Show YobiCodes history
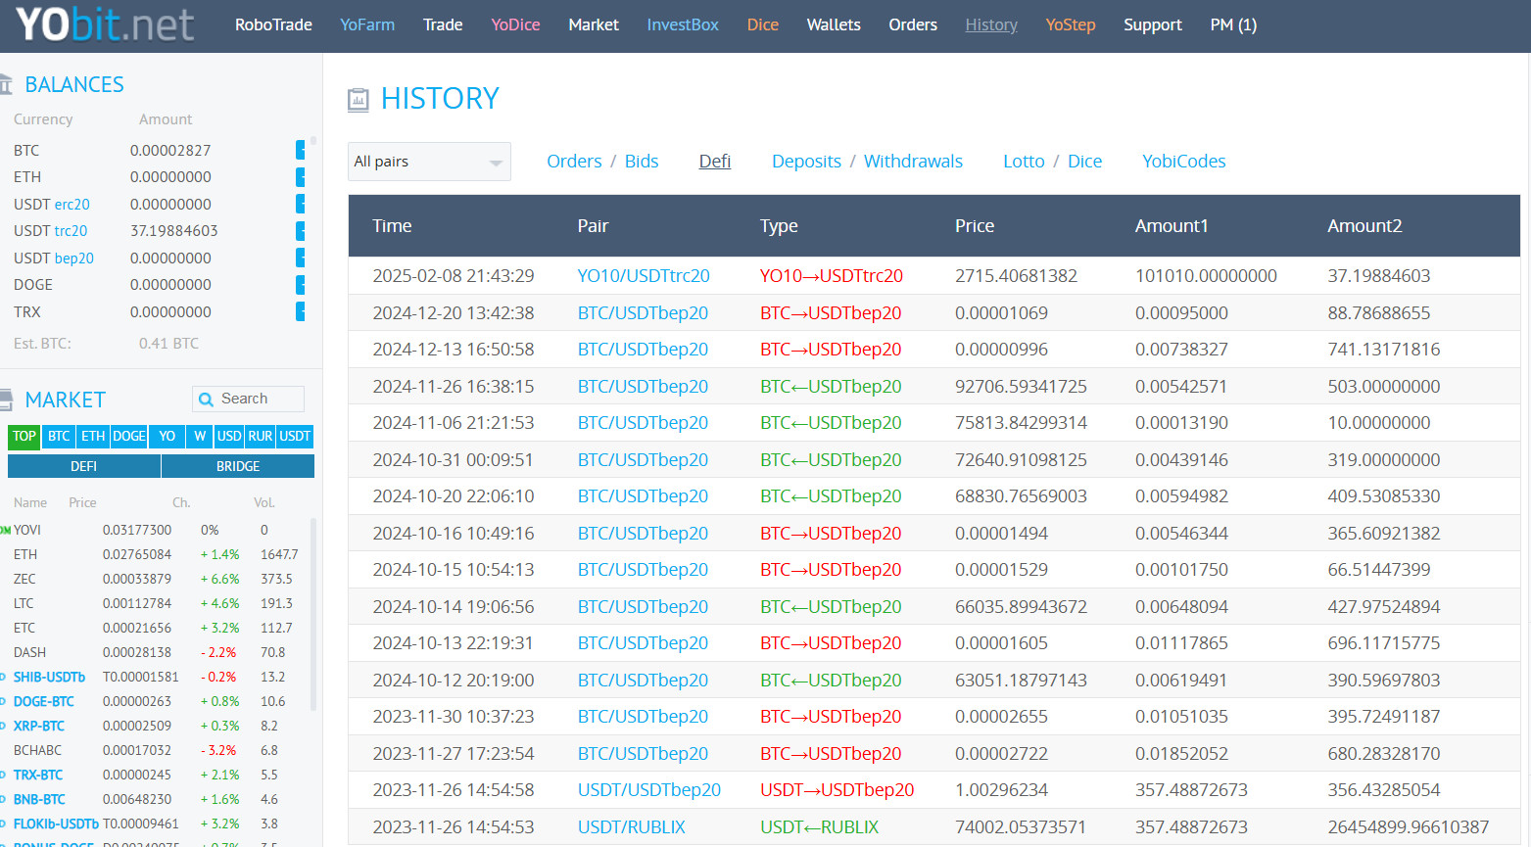1531x847 pixels. pos(1183,162)
